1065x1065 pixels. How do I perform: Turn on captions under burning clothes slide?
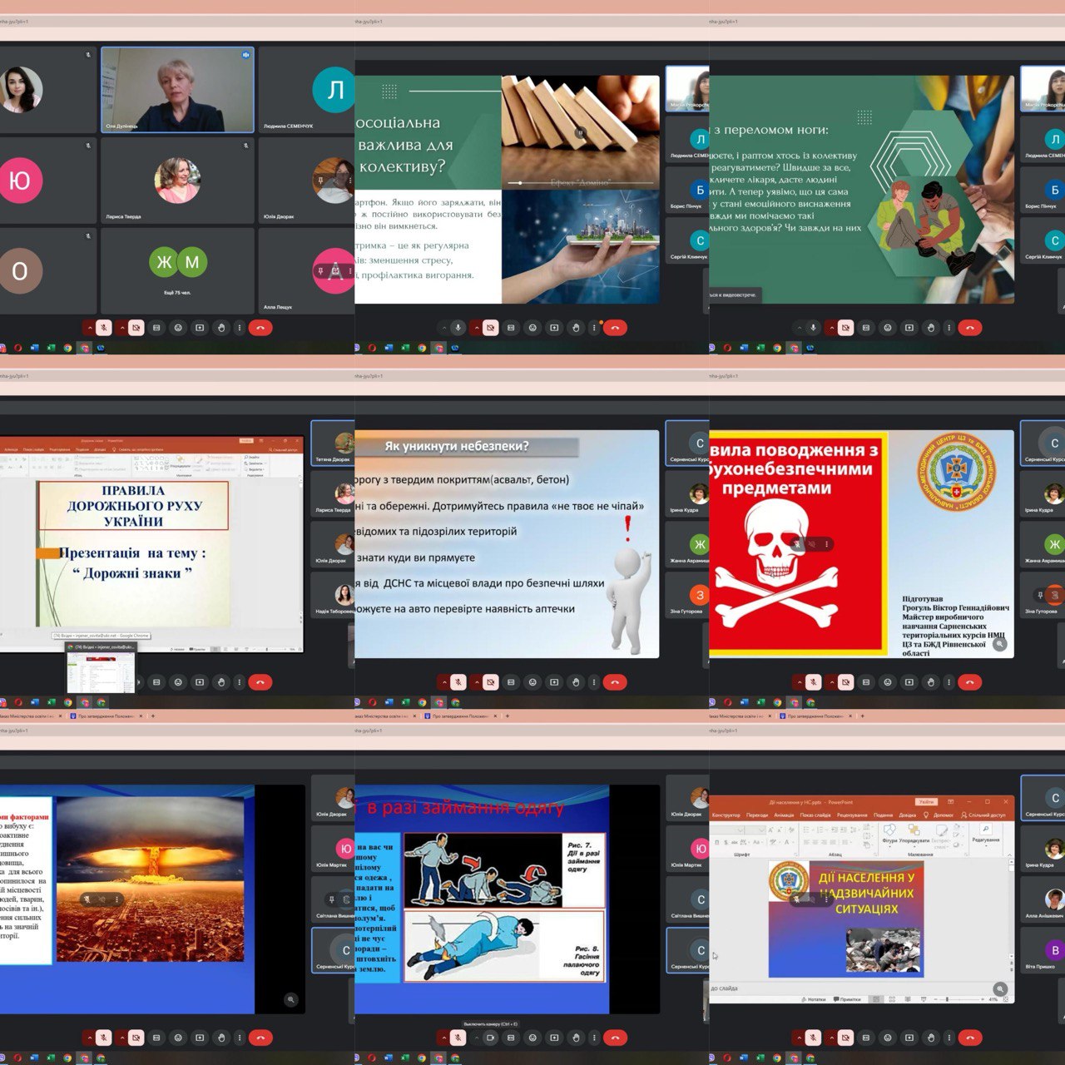[511, 1038]
